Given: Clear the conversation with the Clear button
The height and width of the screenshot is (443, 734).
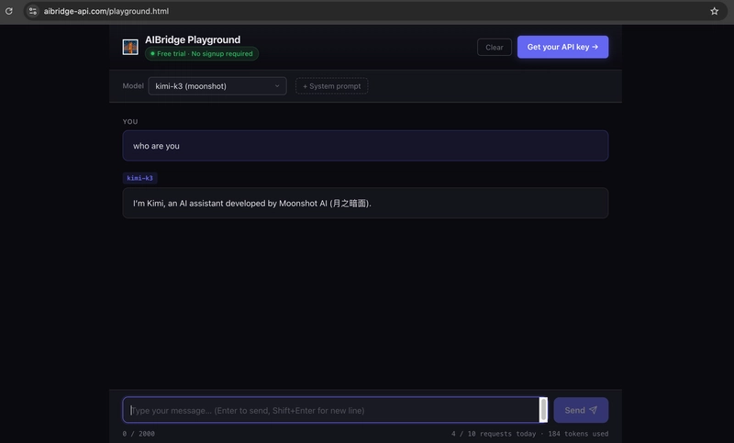Looking at the screenshot, I should point(494,48).
